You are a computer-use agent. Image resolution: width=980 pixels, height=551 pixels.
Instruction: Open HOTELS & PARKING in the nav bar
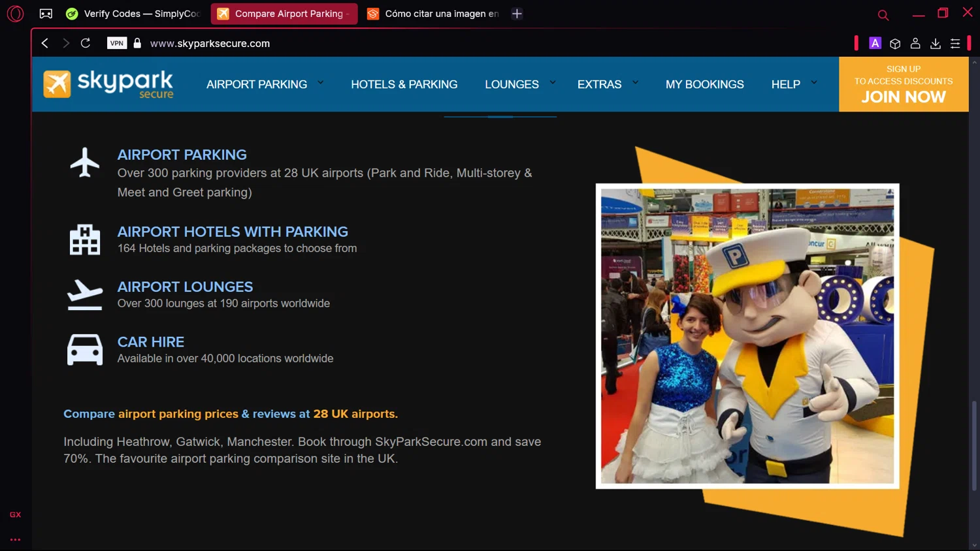click(404, 84)
